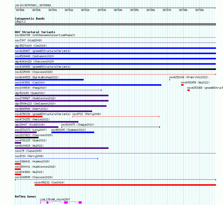Click nsv963045 (Sudmant2013) label
Viewport: 223px width, 205px height.
tap(68, 130)
